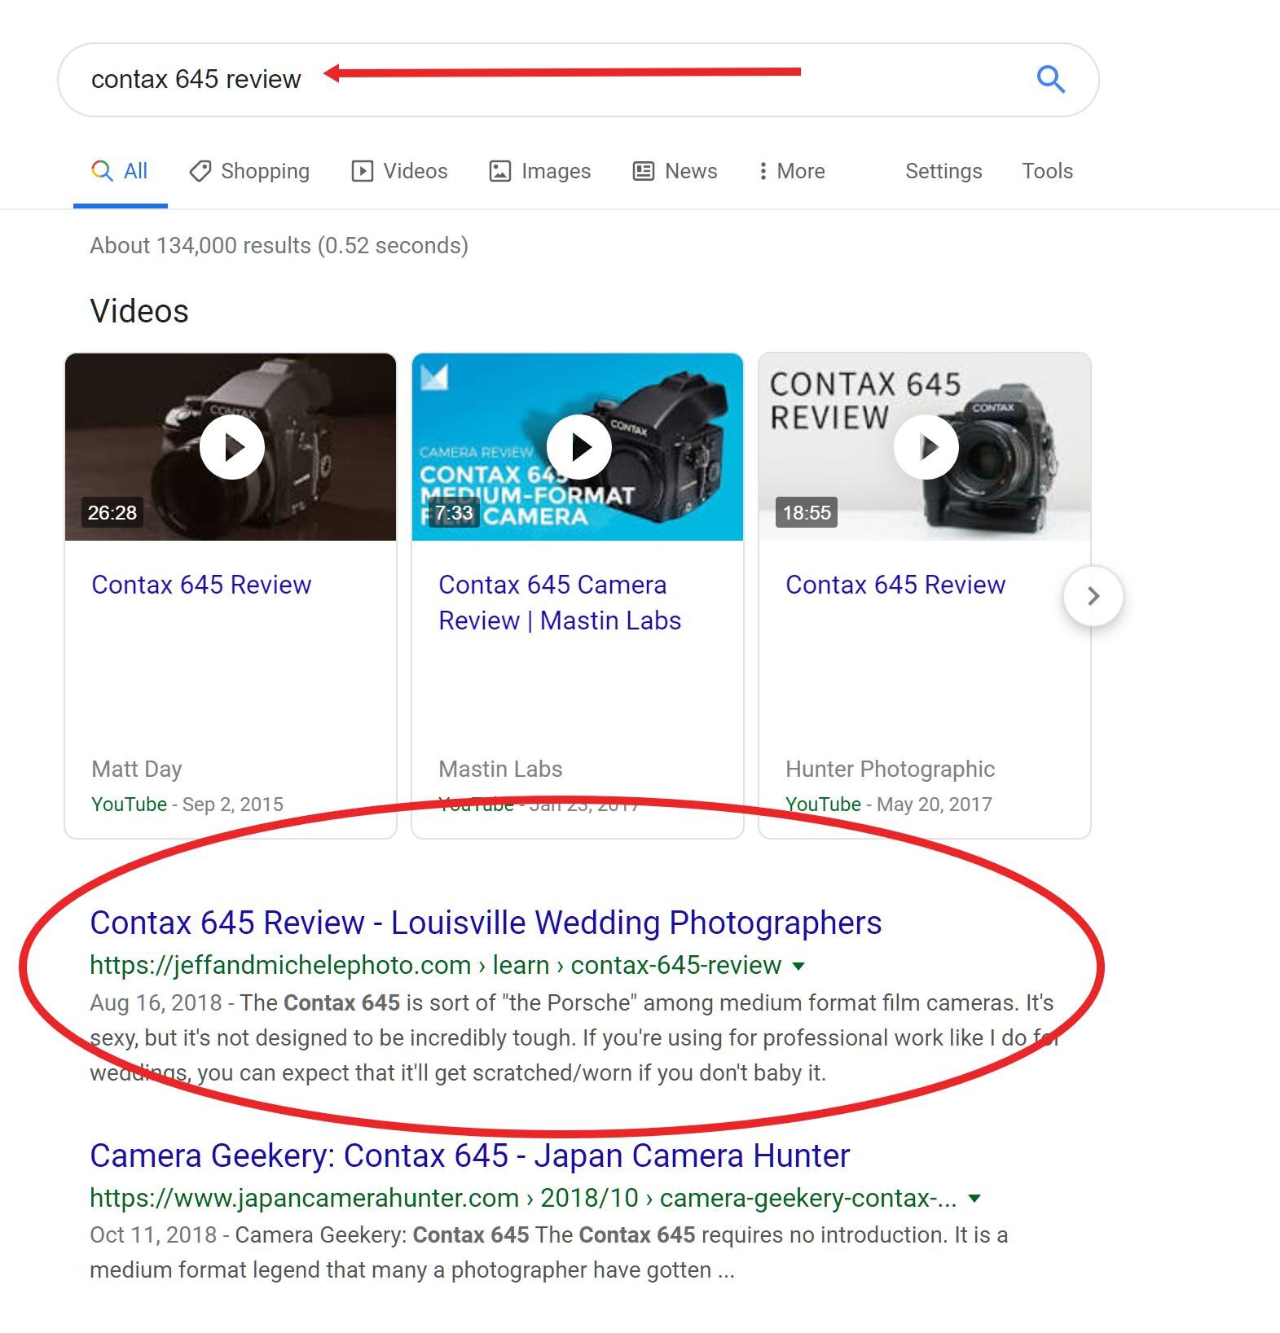Click the three-dot More icon

coord(763,171)
